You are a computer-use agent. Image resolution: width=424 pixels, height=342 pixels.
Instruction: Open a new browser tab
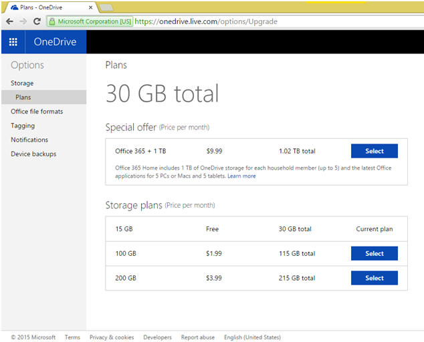coord(106,7)
